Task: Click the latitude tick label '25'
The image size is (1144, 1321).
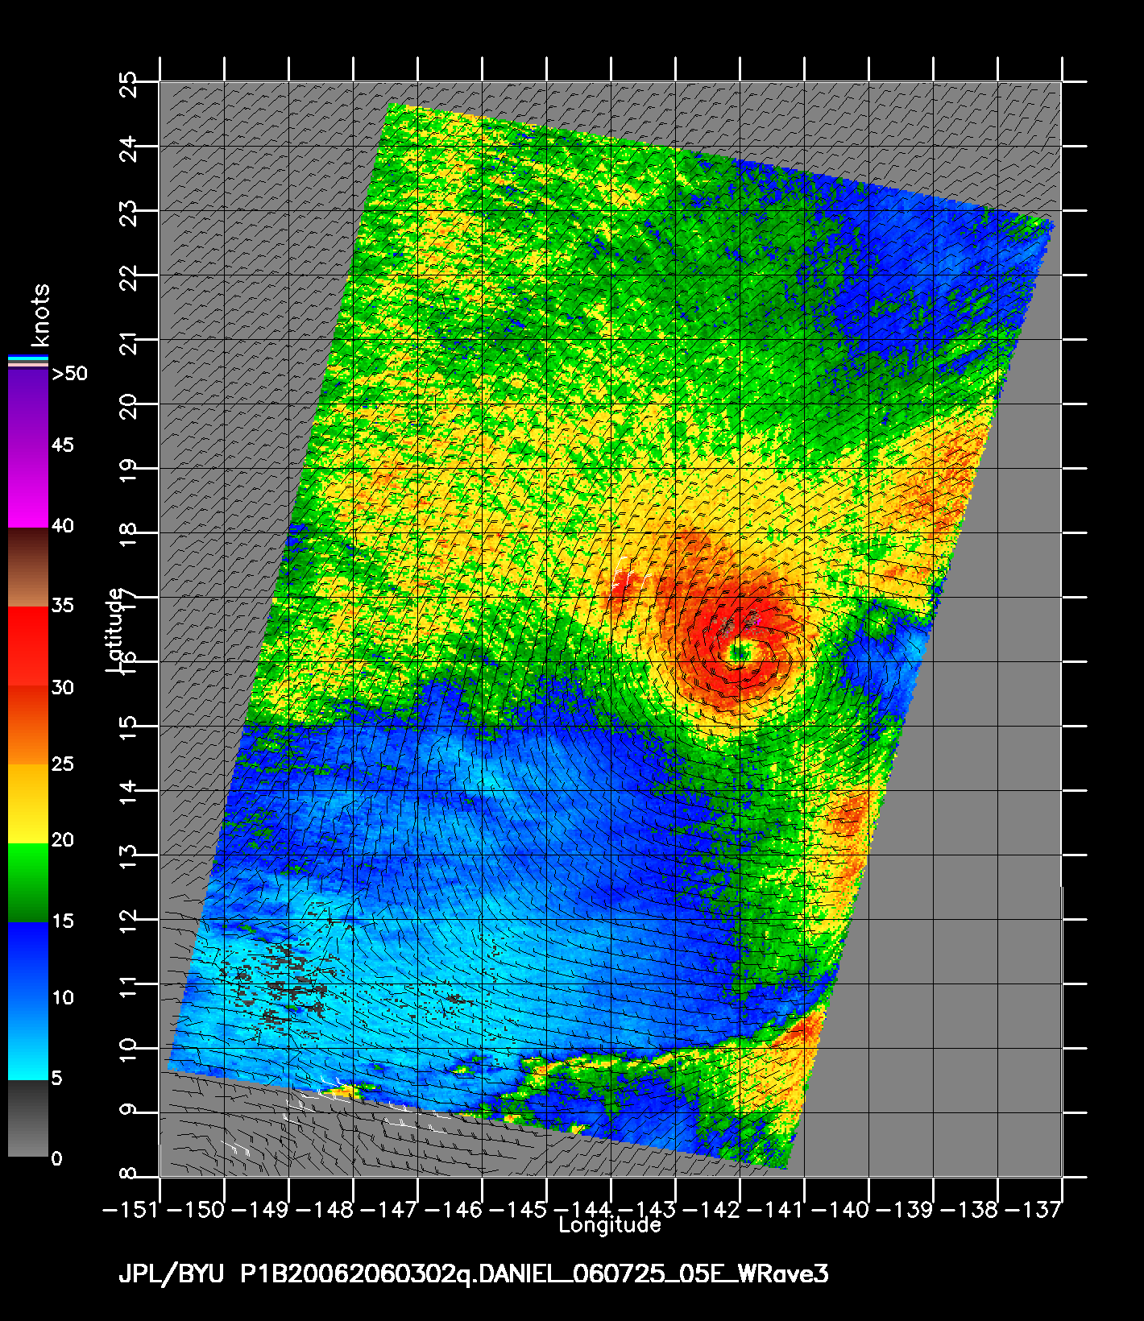Action: click(127, 84)
